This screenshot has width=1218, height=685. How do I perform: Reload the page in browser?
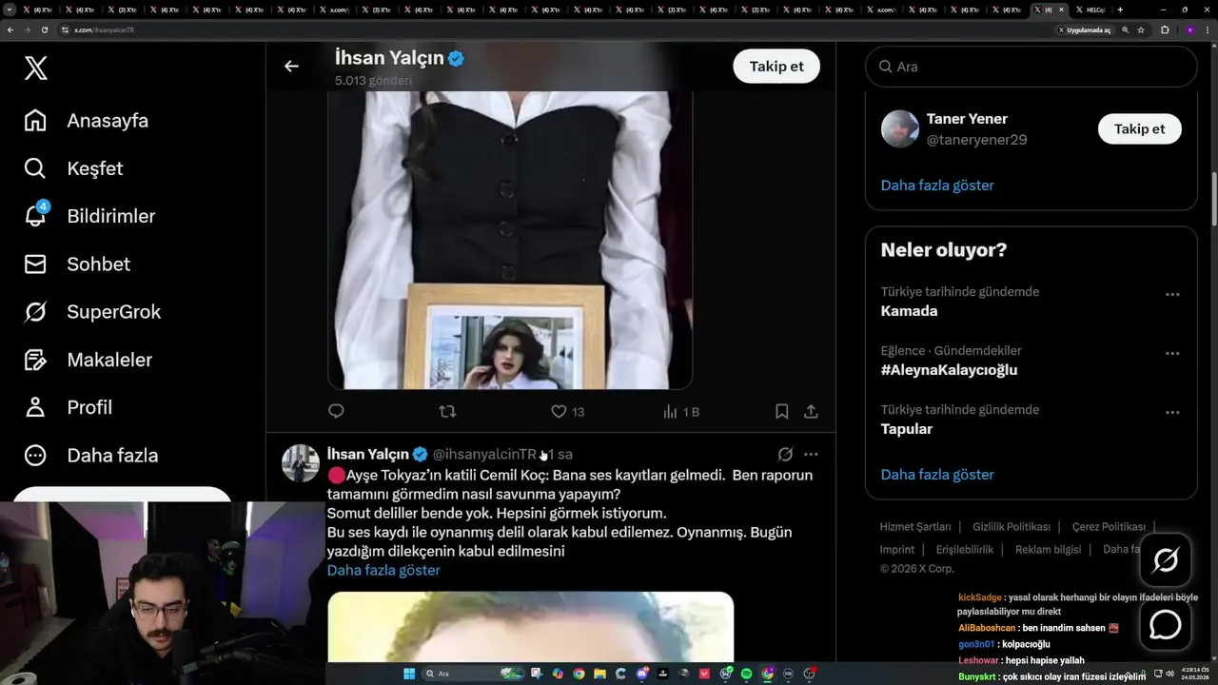click(x=45, y=29)
